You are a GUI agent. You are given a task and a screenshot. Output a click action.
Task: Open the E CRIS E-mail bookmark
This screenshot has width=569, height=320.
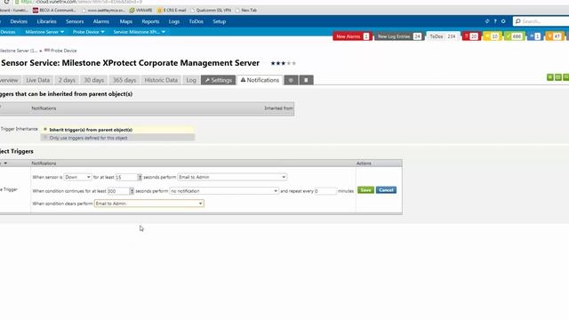[172, 10]
